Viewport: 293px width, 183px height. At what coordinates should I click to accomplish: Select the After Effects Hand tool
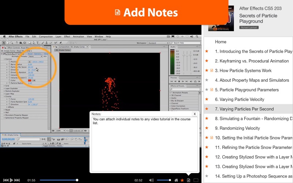[x=8, y=43]
